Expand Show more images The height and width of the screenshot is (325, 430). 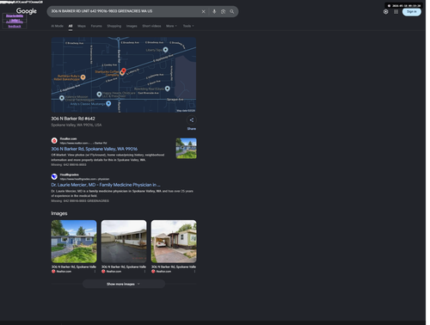pos(124,284)
